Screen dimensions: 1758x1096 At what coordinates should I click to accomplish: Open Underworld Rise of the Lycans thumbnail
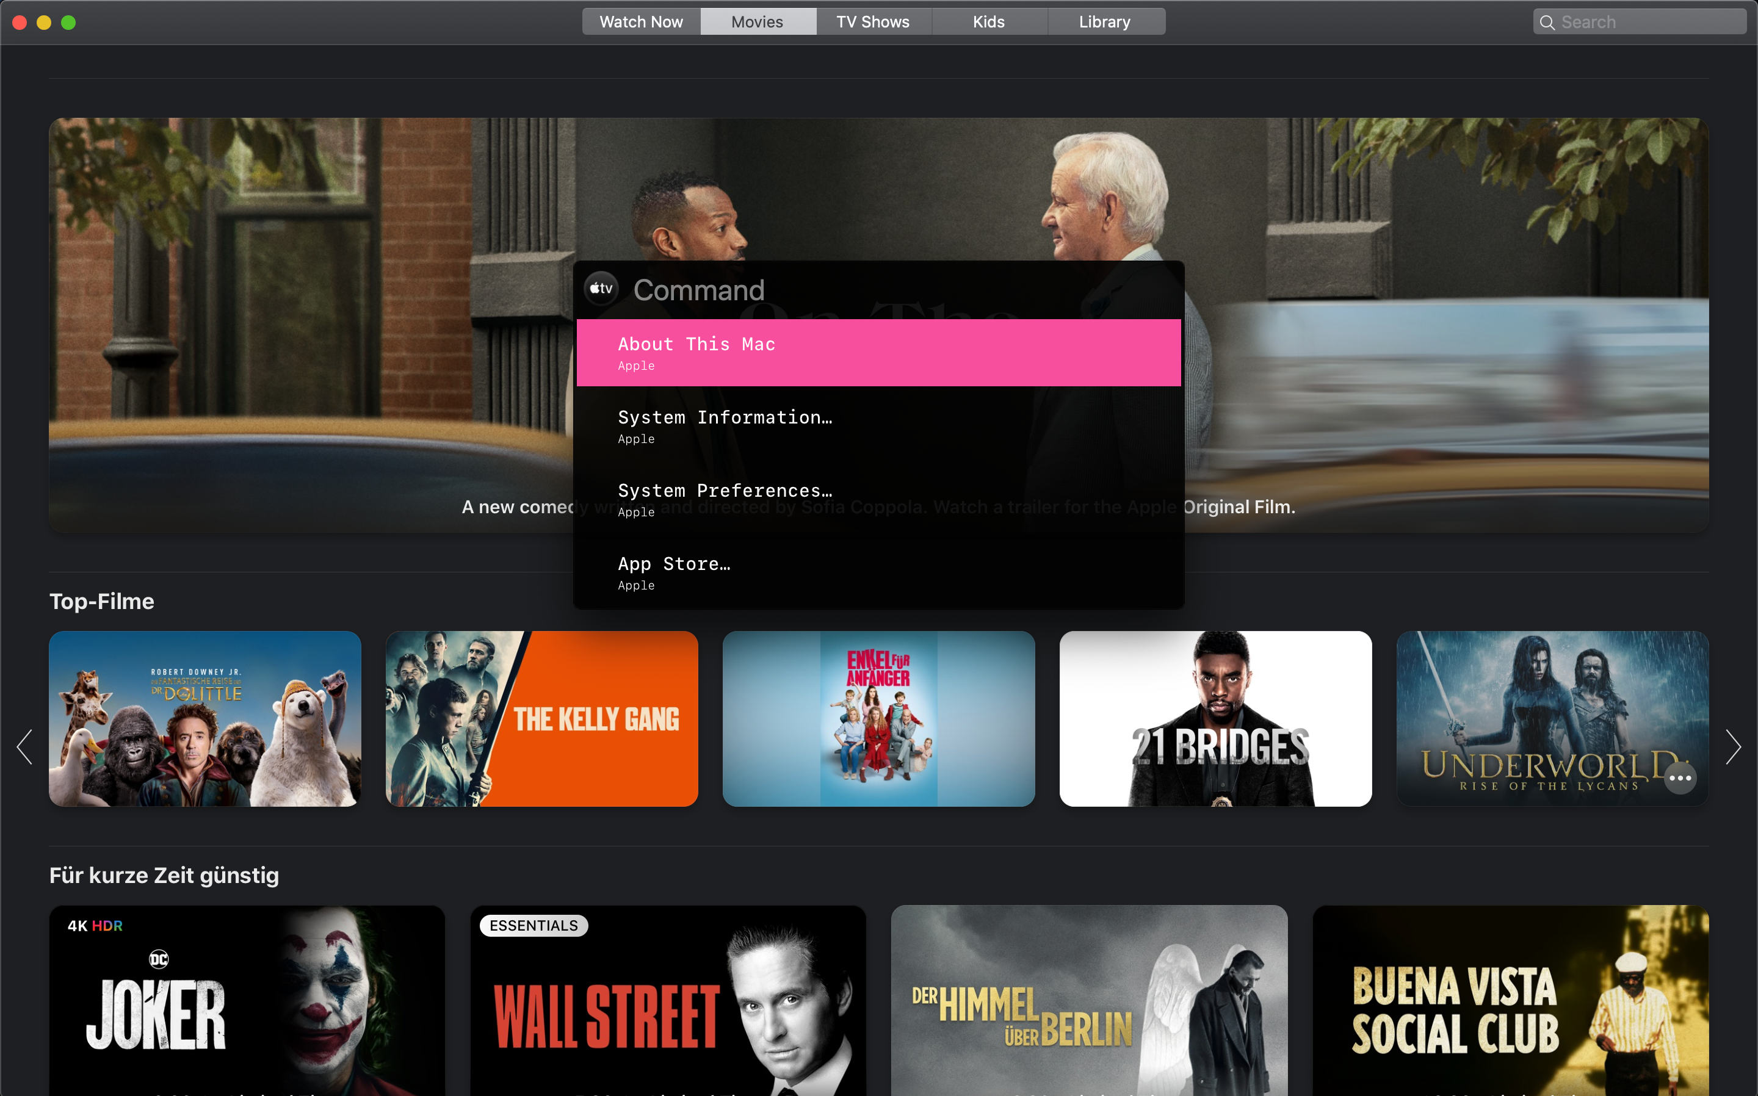tap(1552, 718)
